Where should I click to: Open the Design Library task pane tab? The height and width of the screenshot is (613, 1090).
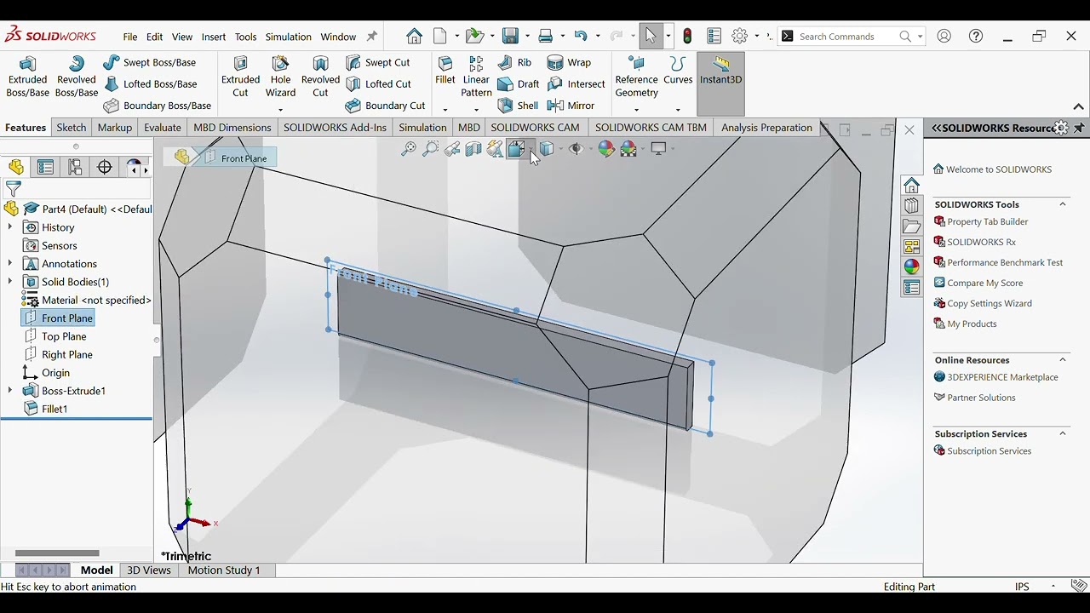tap(912, 205)
